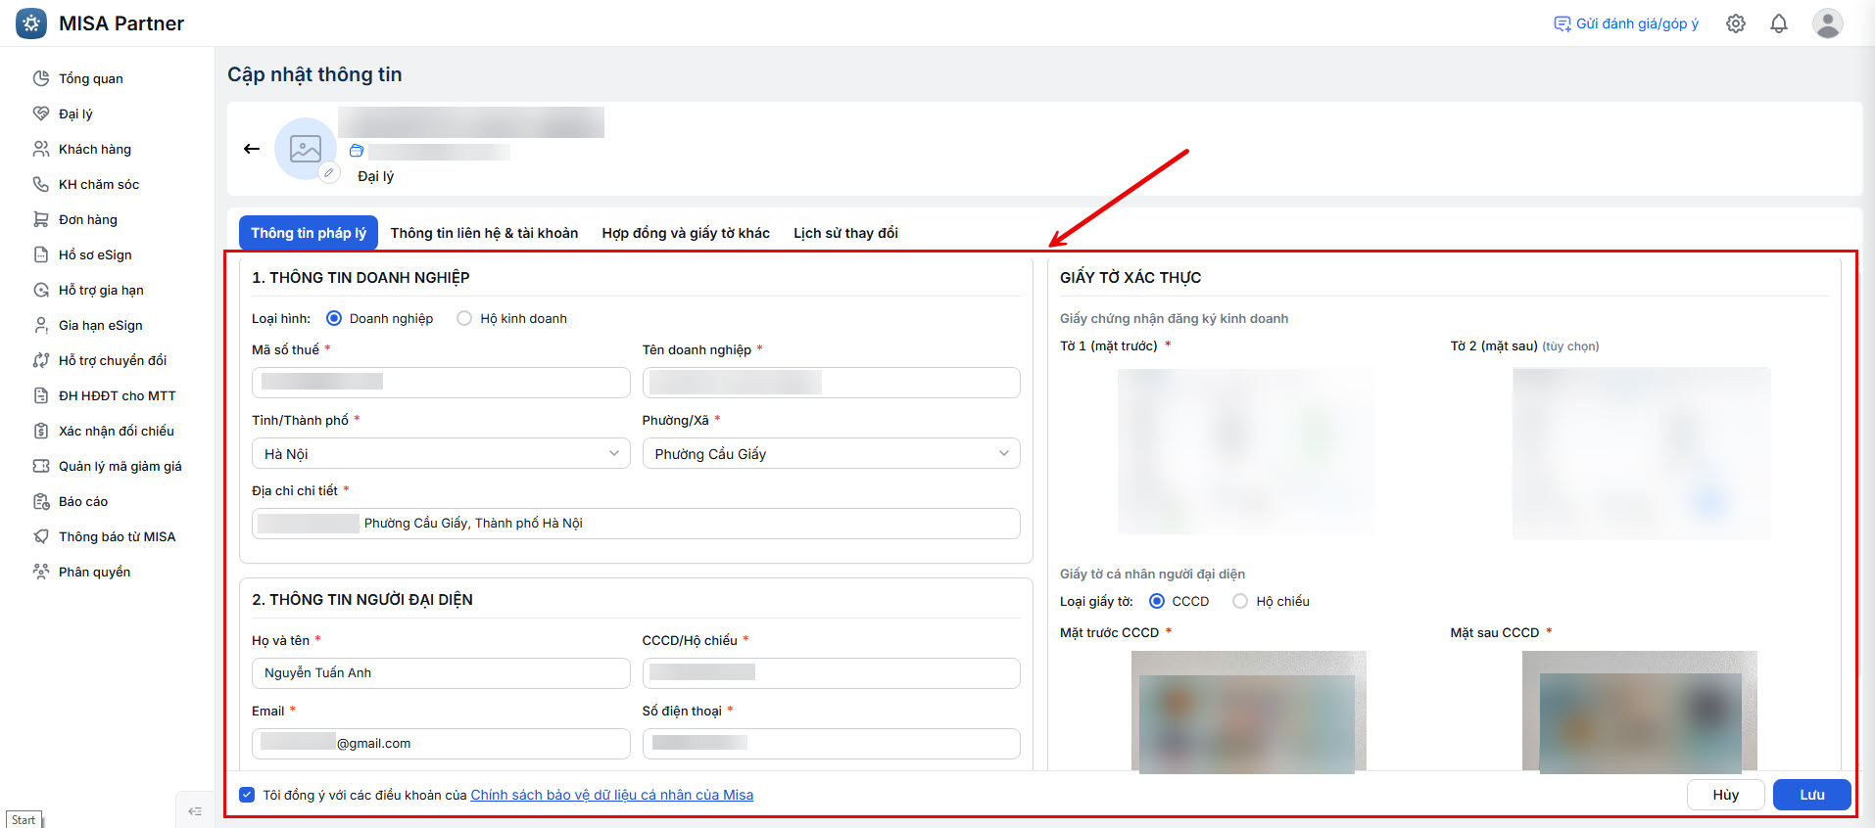Viewport: 1875px width, 828px height.
Task: Expand the Tỉnh/Thành phố dropdown
Action: [x=441, y=453]
